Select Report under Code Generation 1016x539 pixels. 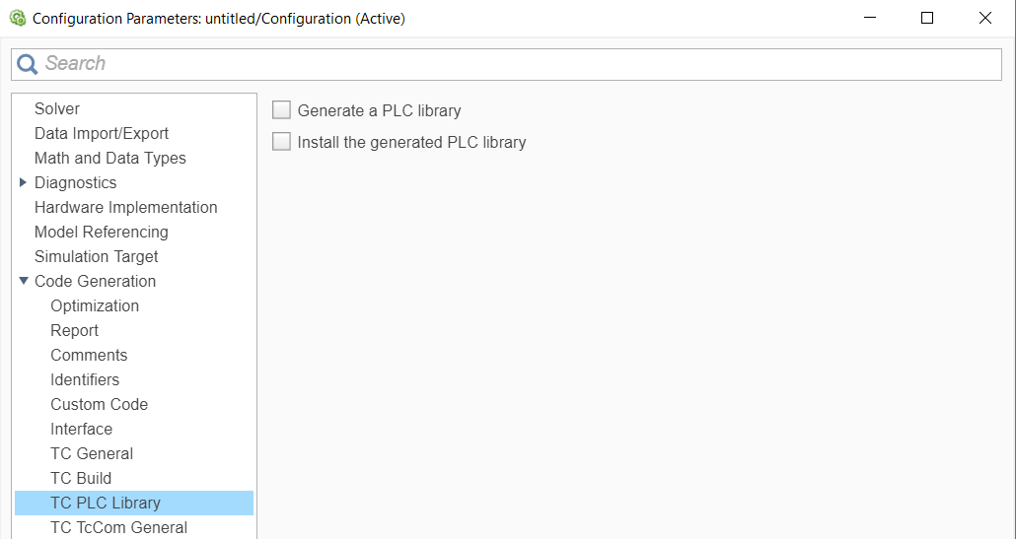tap(75, 330)
